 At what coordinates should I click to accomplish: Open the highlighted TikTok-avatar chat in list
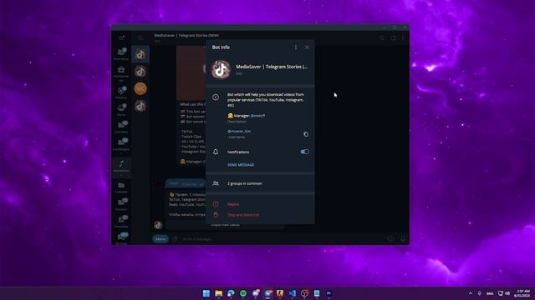click(x=140, y=53)
